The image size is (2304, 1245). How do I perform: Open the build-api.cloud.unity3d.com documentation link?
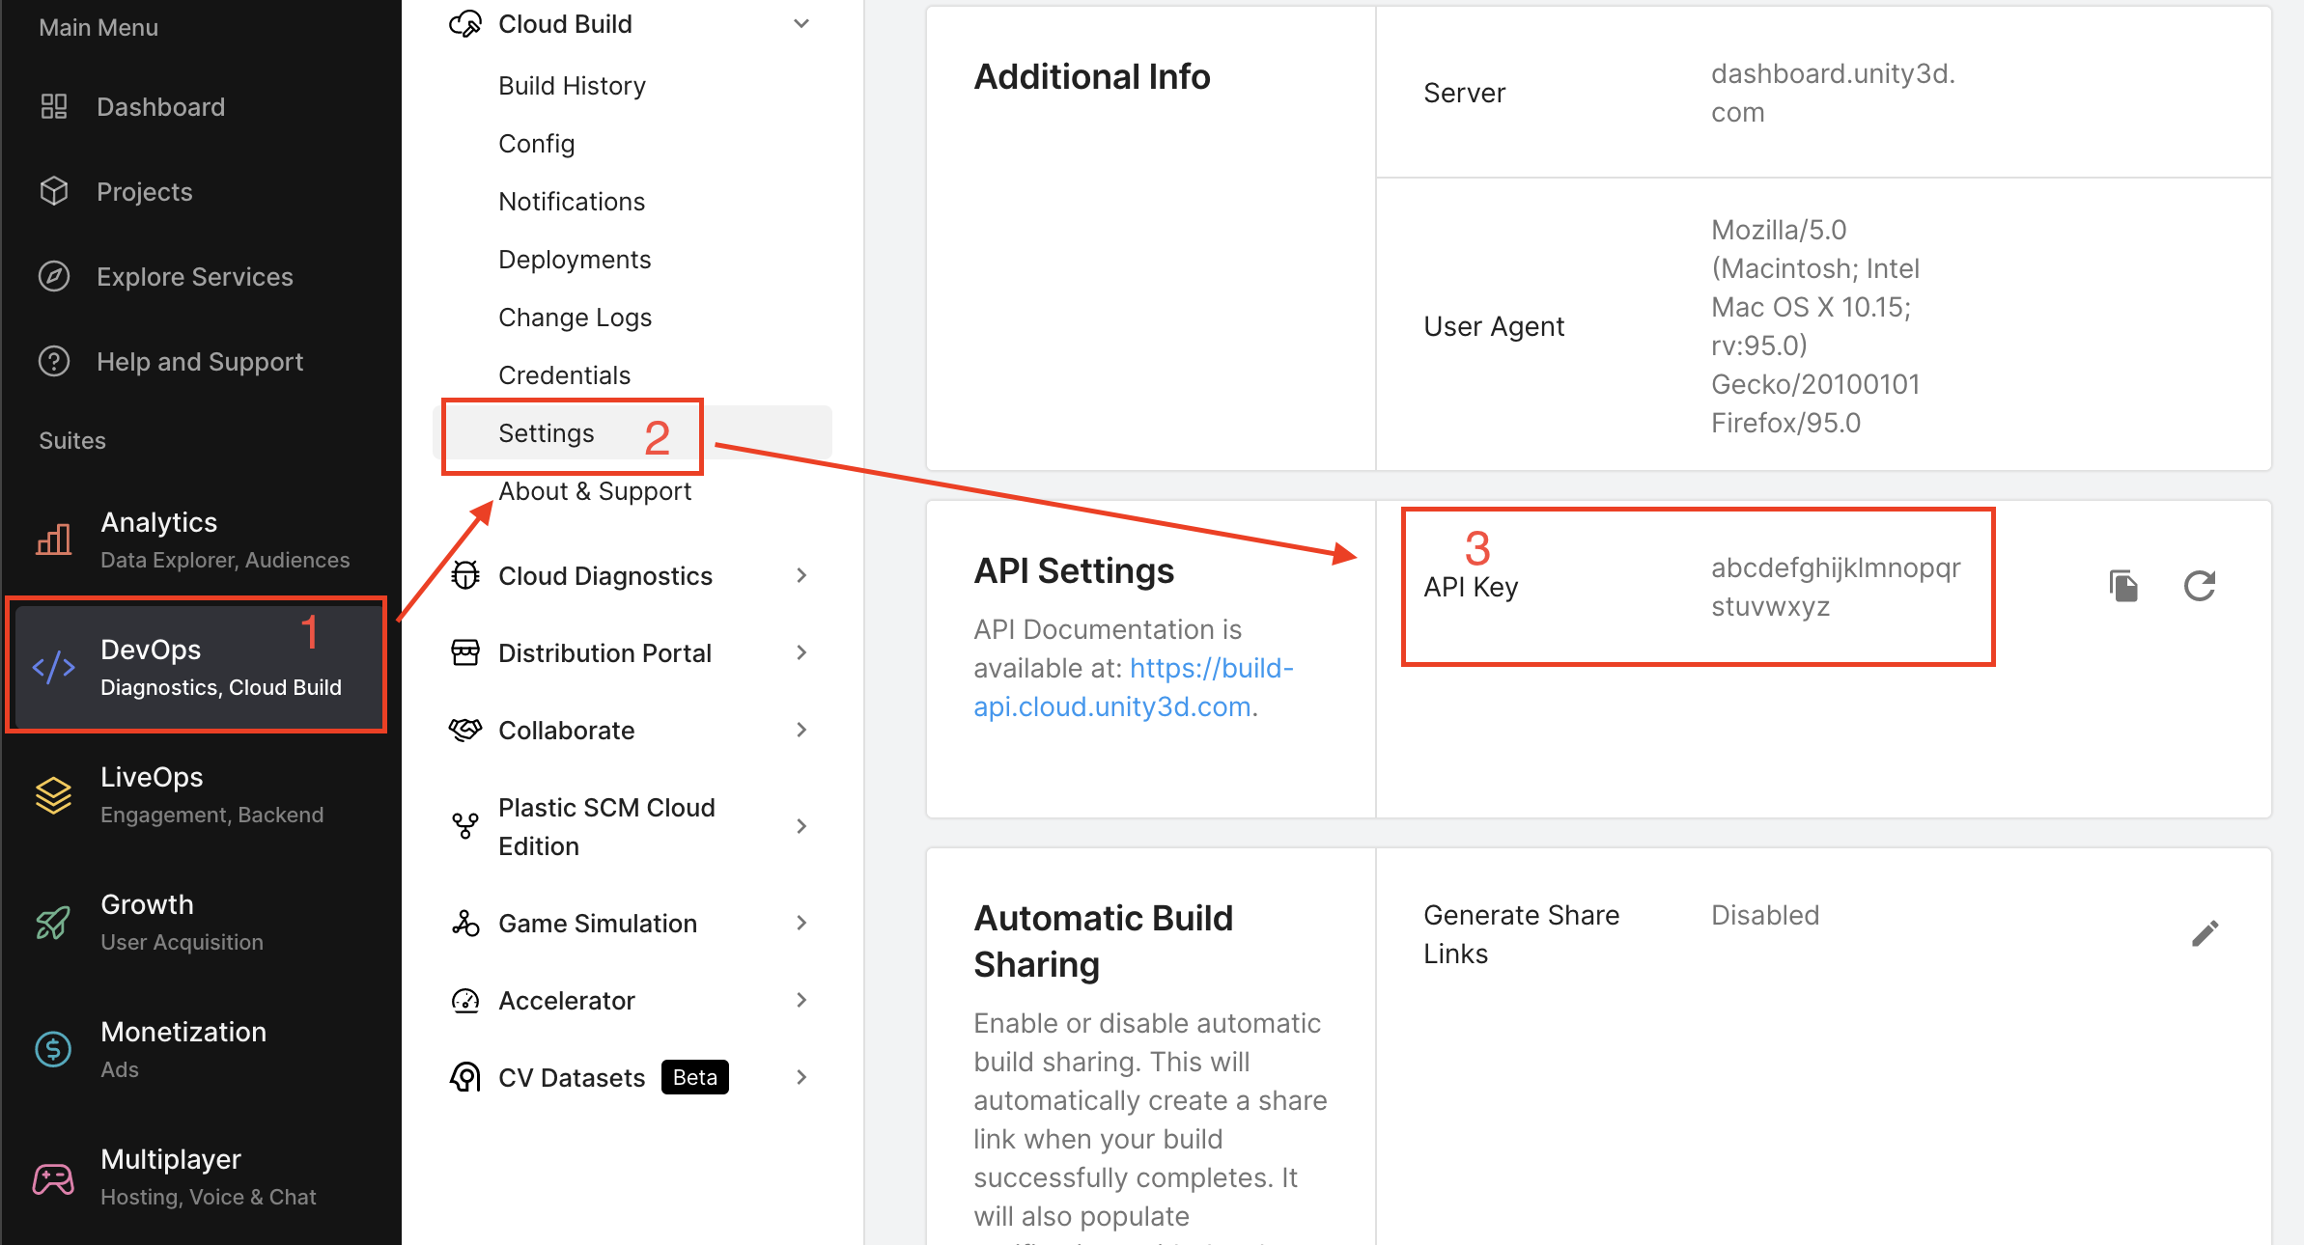tap(1134, 687)
